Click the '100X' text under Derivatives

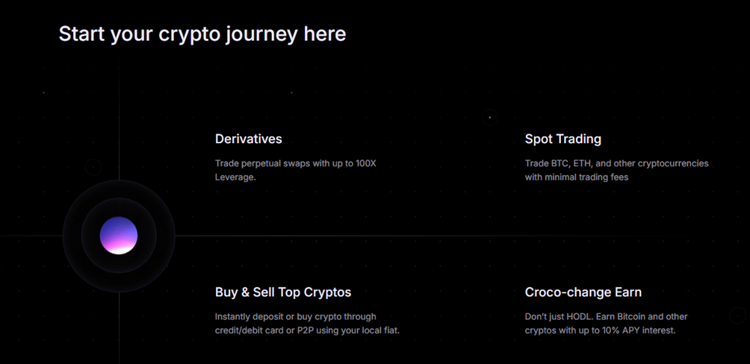pyautogui.click(x=366, y=163)
